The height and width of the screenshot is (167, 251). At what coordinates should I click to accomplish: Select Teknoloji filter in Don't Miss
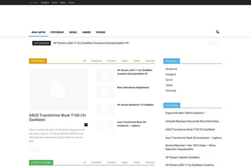click(x=150, y=61)
